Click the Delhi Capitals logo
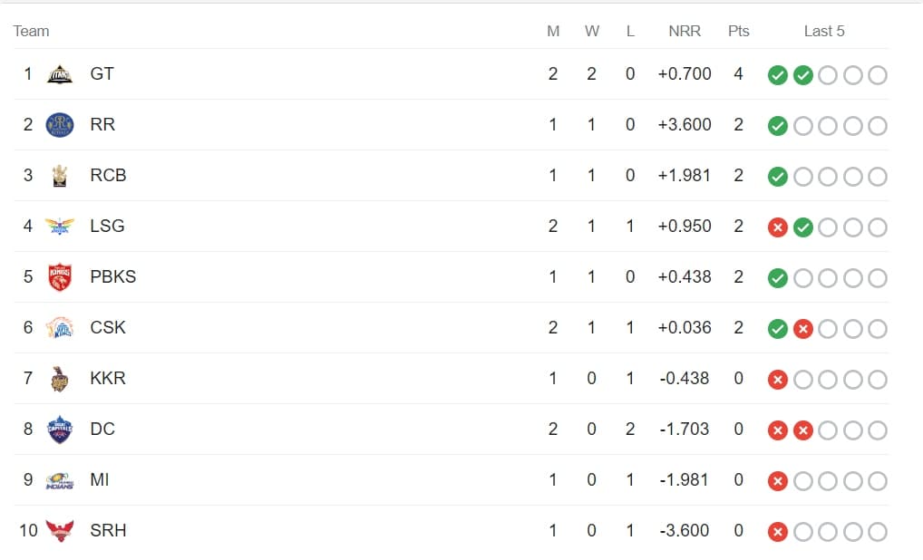Viewport: 923px width, 560px height. coord(60,430)
